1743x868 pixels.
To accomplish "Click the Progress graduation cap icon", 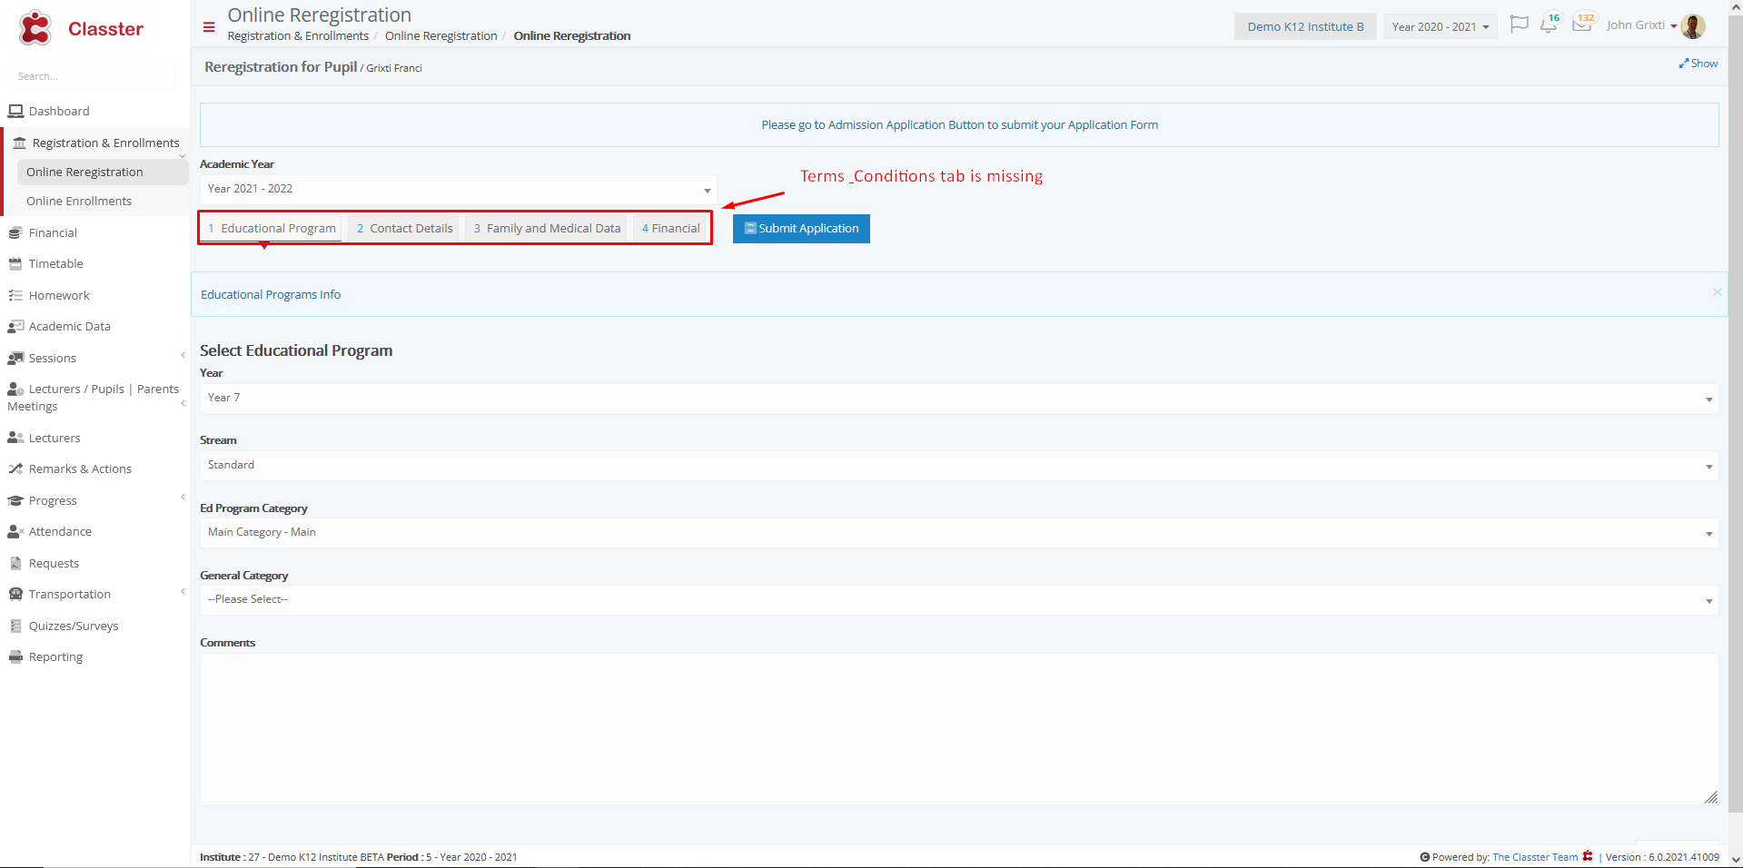I will [x=15, y=500].
